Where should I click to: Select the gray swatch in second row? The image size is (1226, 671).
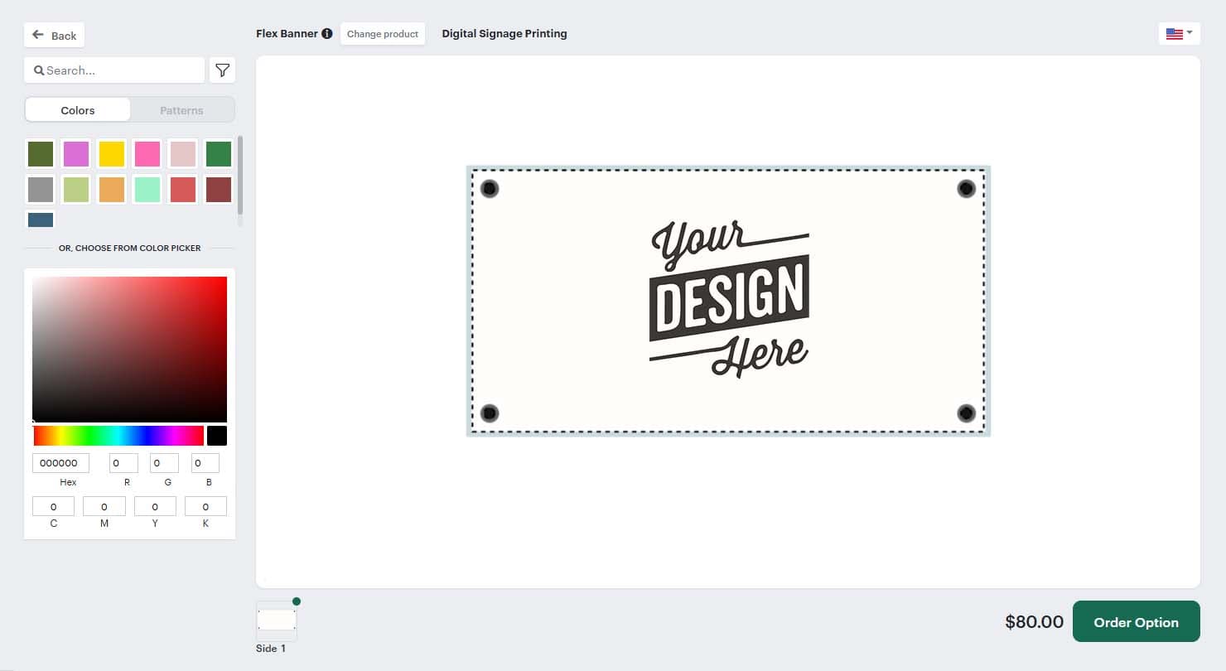point(40,189)
